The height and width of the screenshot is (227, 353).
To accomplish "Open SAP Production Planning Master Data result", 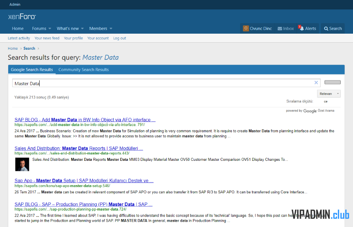I will [83, 204].
